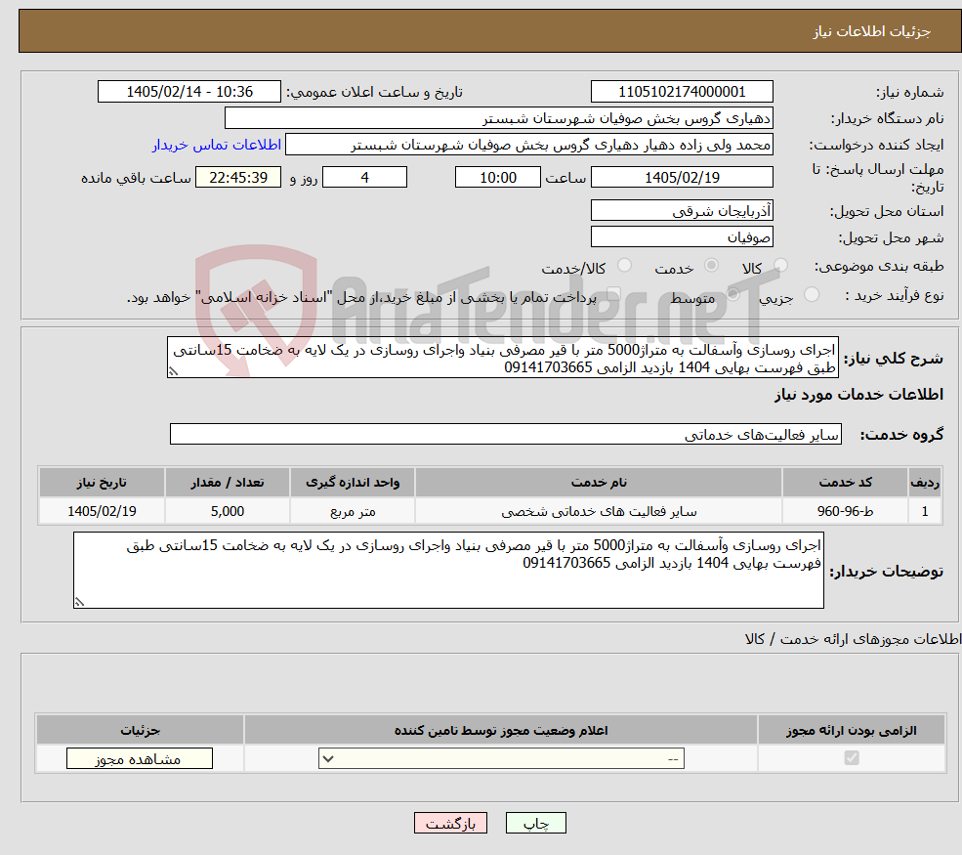962x855 pixels.
Task: Click the الزامی بودن ارائه مجوز header
Action: 852,730
